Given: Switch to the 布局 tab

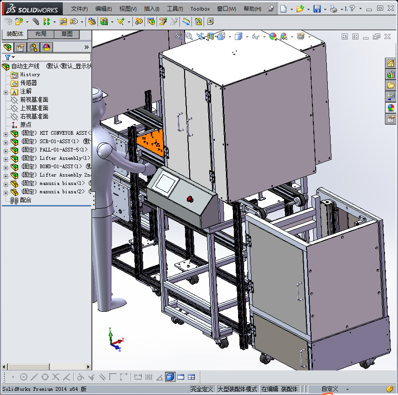Looking at the screenshot, I should [x=40, y=34].
